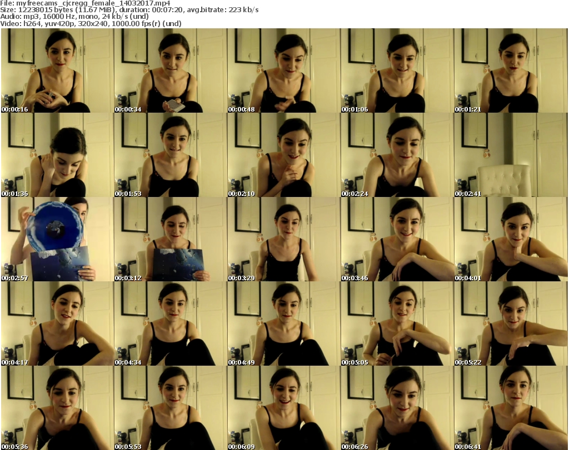Click the Size and duration info line

pos(129,10)
